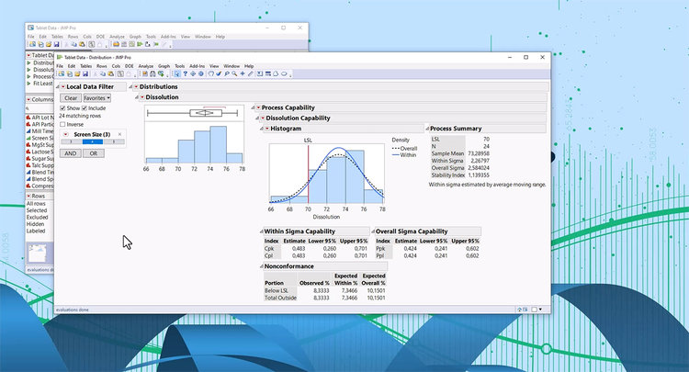The image size is (689, 372).
Task: Click the Clear button in data filter
Action: tap(71, 97)
